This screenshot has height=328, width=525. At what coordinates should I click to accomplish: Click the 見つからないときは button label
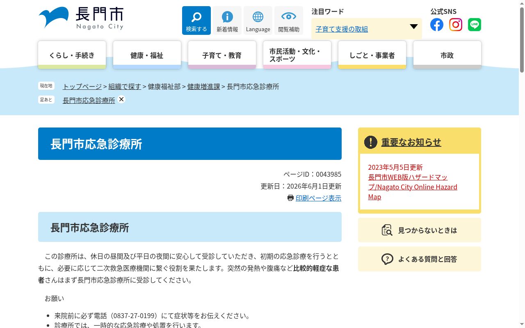click(x=427, y=230)
